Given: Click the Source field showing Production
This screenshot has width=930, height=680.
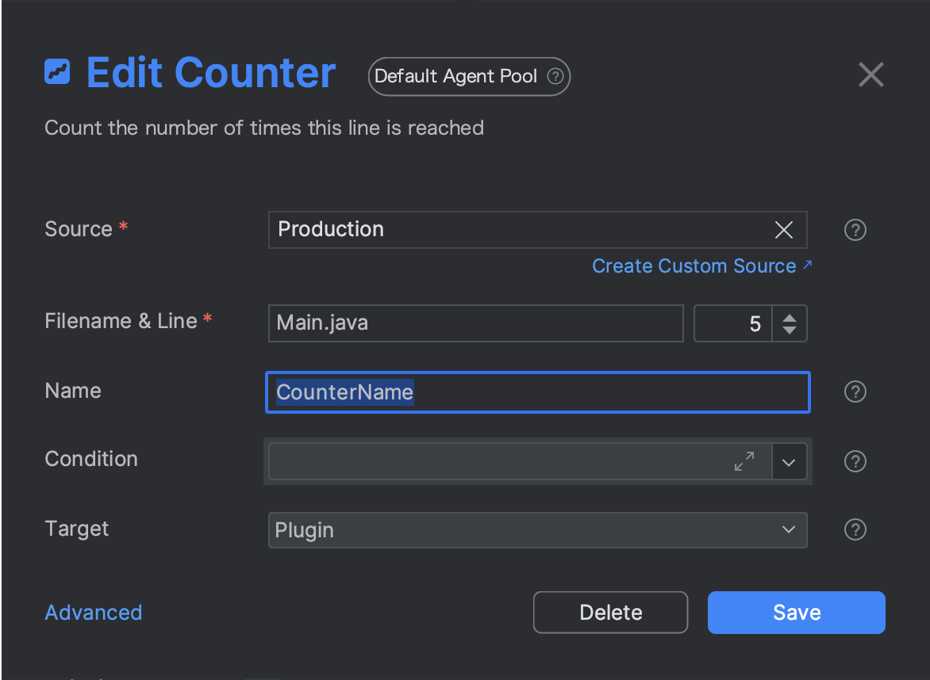Looking at the screenshot, I should pyautogui.click(x=516, y=230).
